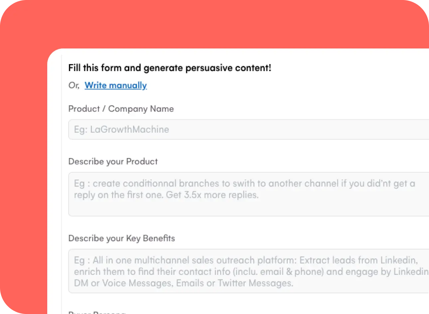Image resolution: width=429 pixels, height=314 pixels.
Task: Click the 'Or,' text beside Write manually
Action: [74, 85]
